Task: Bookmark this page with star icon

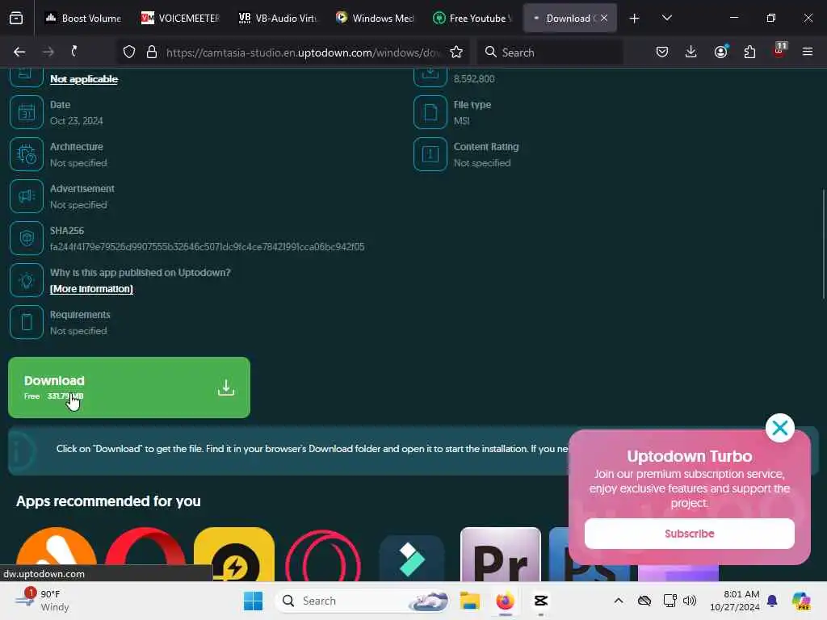Action: point(456,52)
